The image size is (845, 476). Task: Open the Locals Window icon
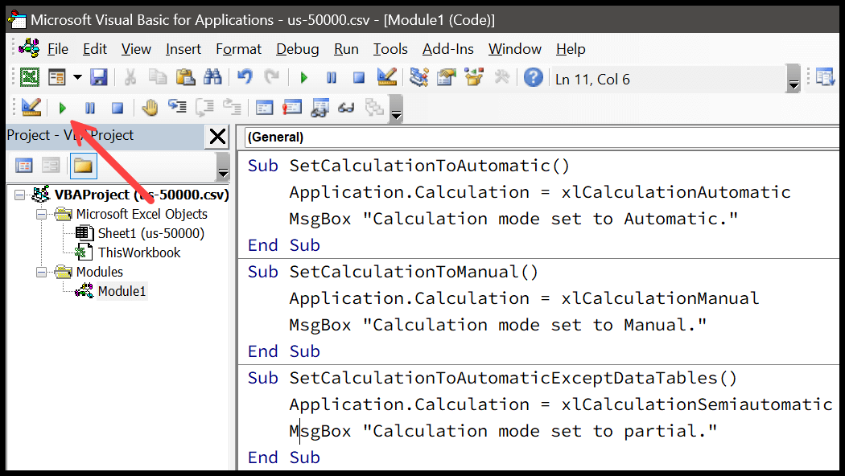coord(264,108)
